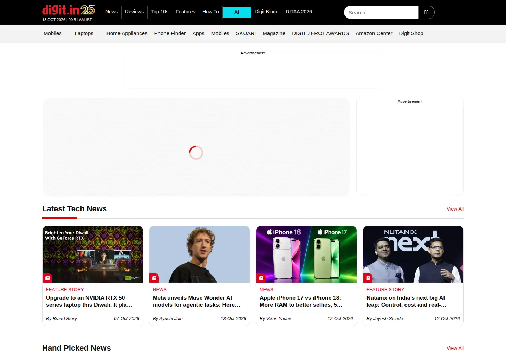Read 'Apple iPhone 17 vs iPhone 18' headline
This screenshot has width=506, height=351.
[301, 301]
